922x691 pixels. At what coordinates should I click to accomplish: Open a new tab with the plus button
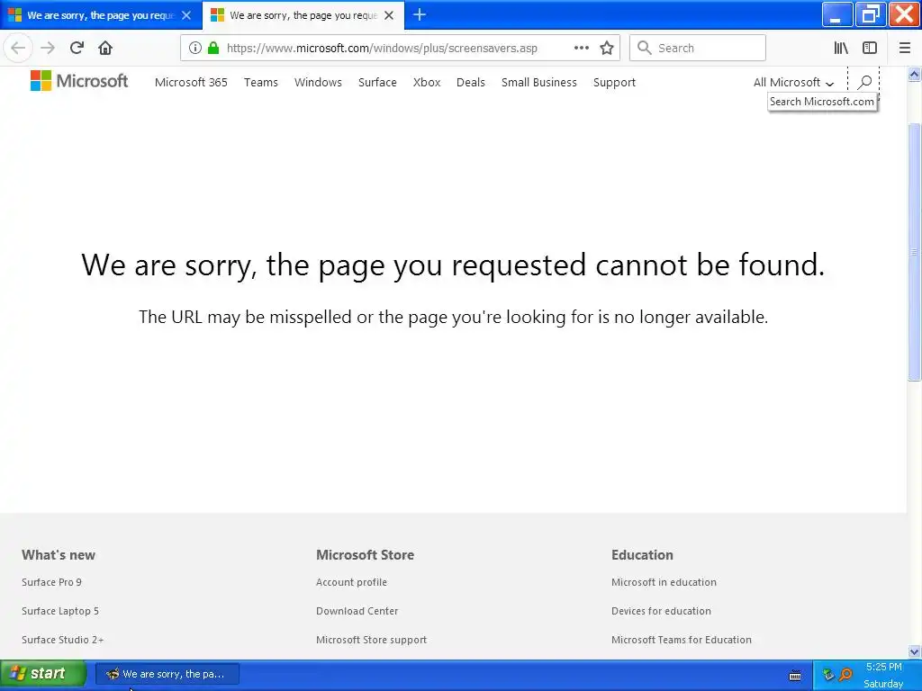(420, 14)
